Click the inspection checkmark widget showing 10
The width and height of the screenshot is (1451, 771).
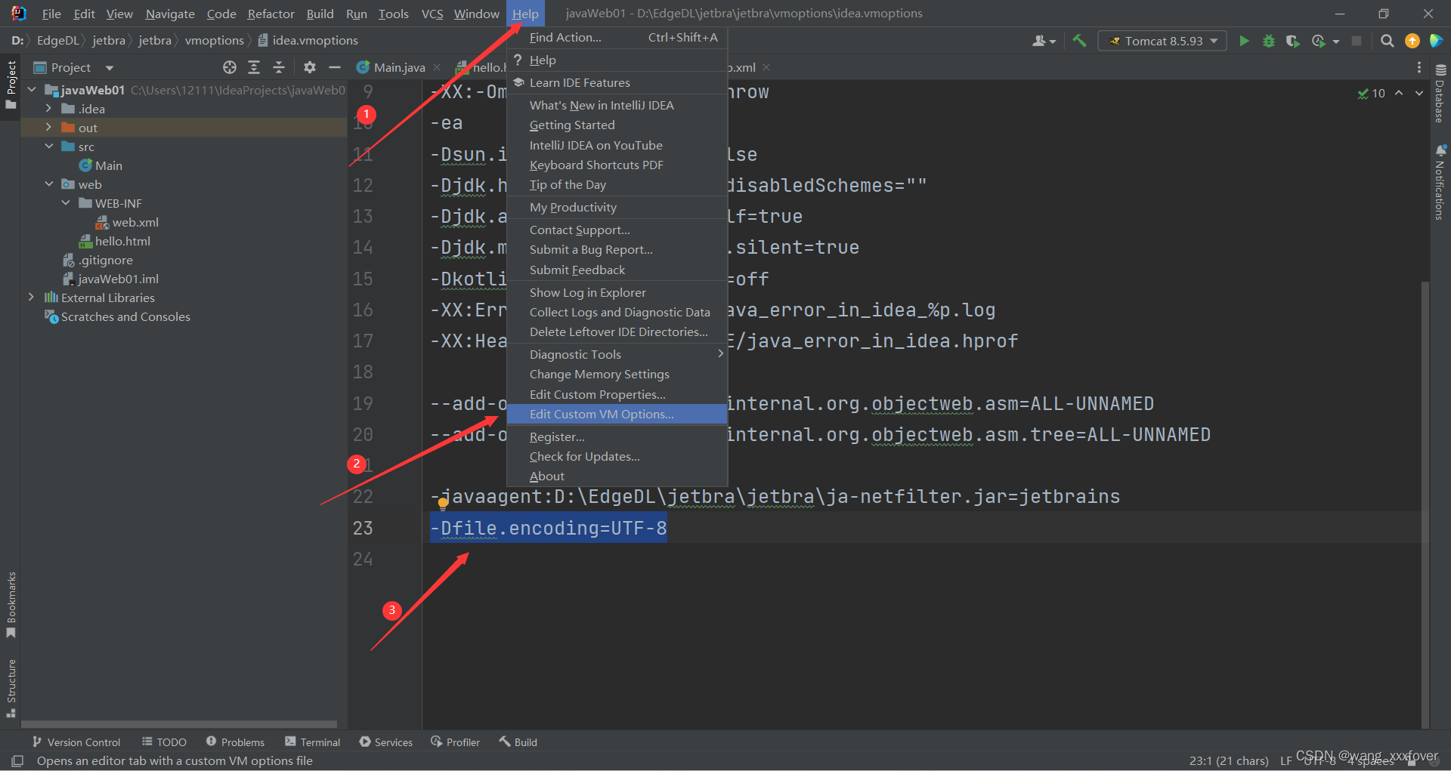pos(1371,93)
